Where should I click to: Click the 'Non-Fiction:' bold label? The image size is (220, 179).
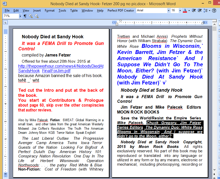pos(29,169)
